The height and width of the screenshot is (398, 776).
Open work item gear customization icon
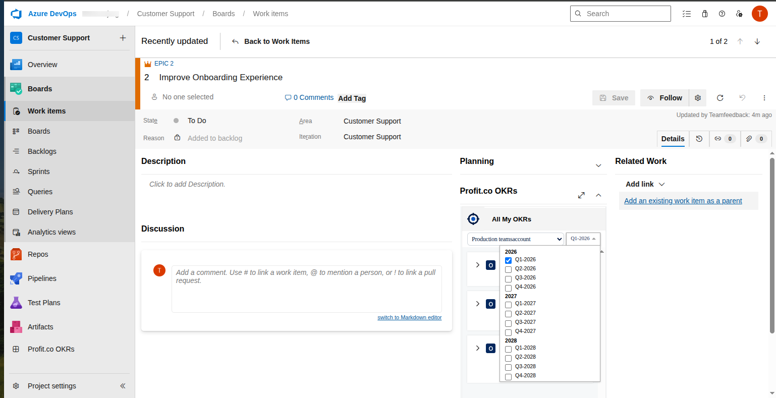pyautogui.click(x=698, y=98)
